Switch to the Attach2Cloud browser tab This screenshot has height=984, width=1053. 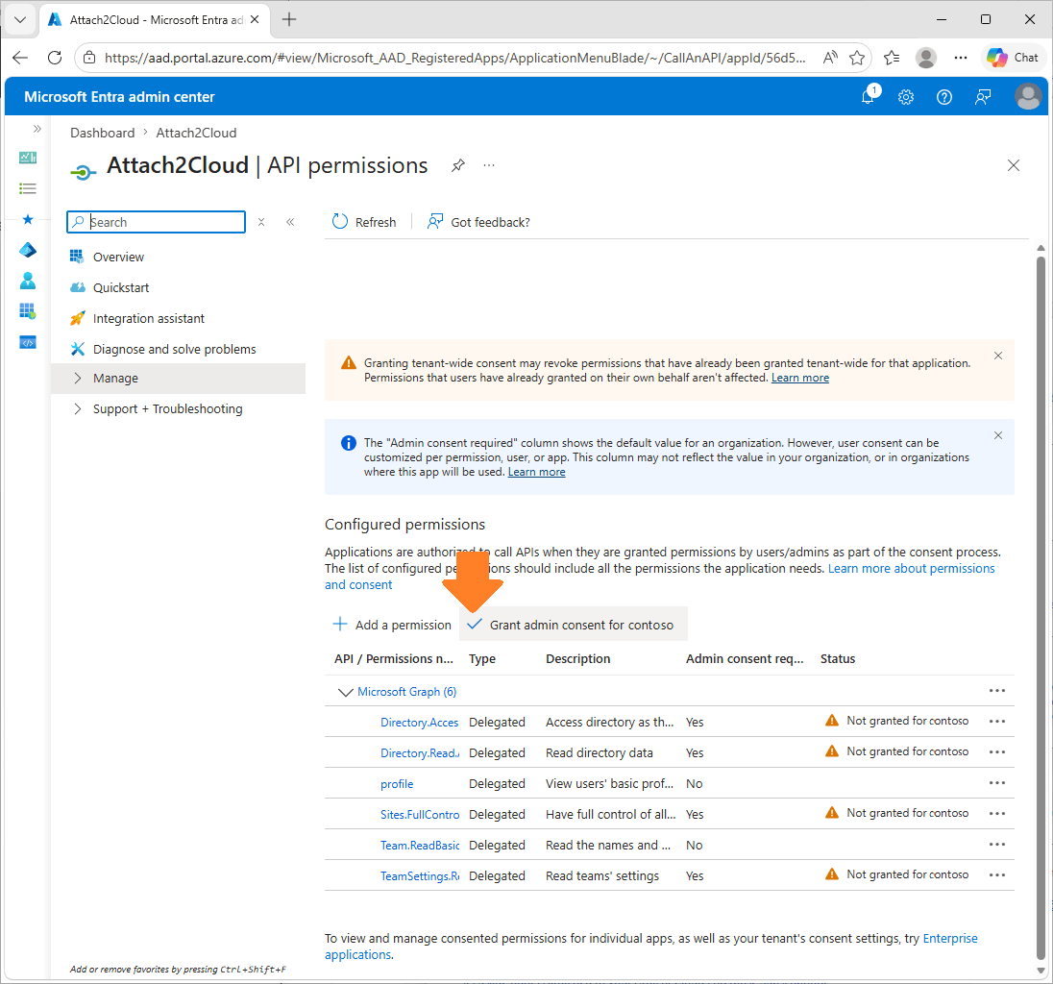point(144,17)
